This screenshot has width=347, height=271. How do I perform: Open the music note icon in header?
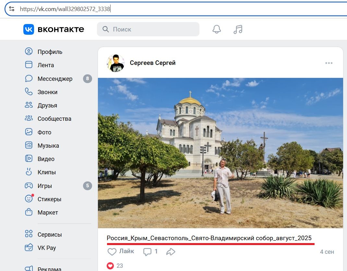[x=238, y=29]
